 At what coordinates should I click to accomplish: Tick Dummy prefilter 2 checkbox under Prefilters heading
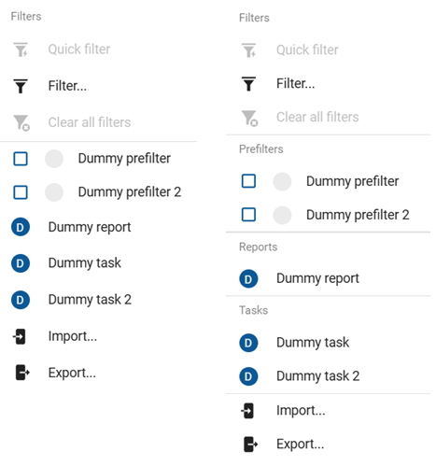click(248, 215)
